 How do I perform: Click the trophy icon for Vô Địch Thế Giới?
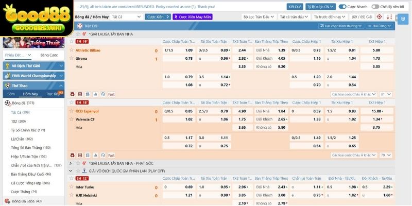(x=7, y=66)
